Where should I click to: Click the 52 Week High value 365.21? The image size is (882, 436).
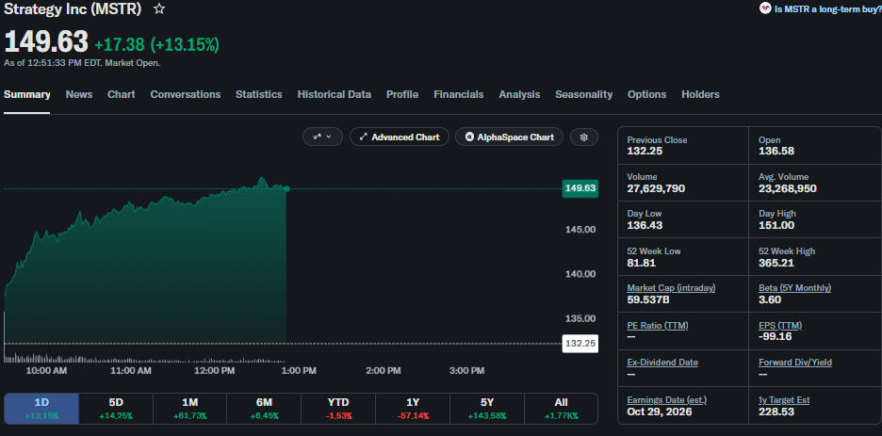tap(776, 263)
